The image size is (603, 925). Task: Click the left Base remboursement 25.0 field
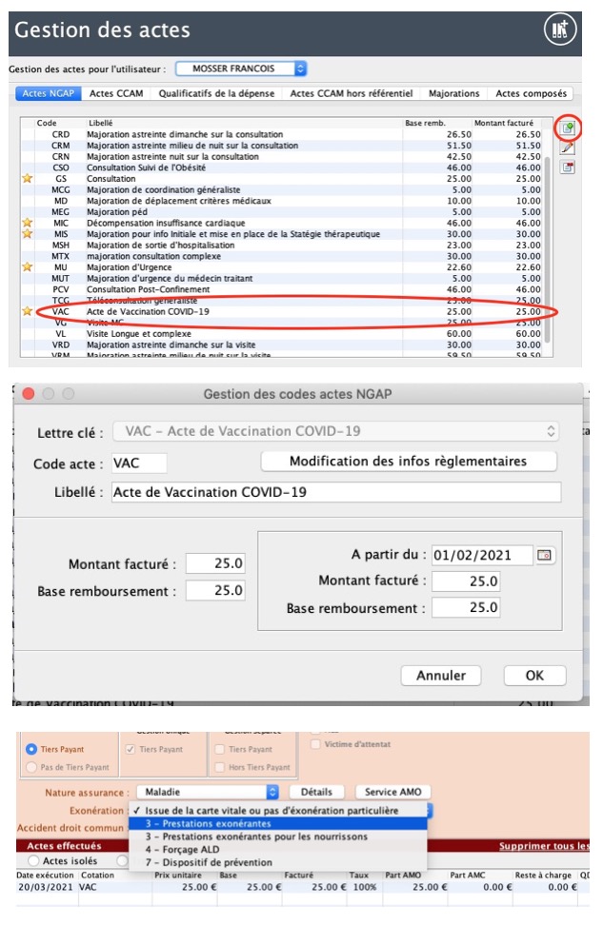click(x=215, y=590)
